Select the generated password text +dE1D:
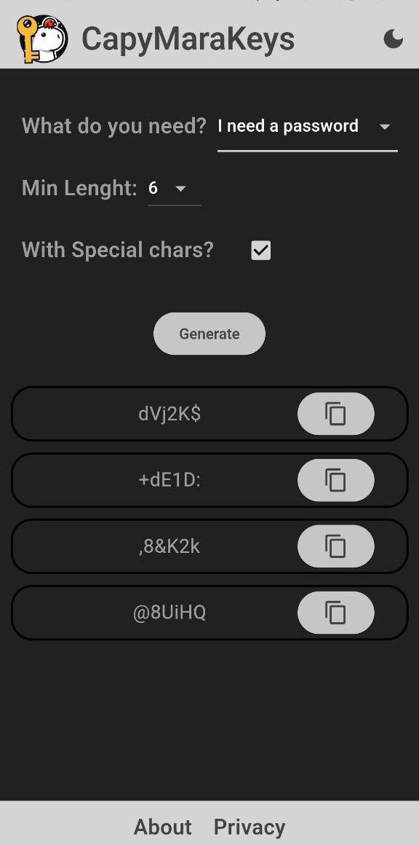The width and height of the screenshot is (419, 845). 169,481
